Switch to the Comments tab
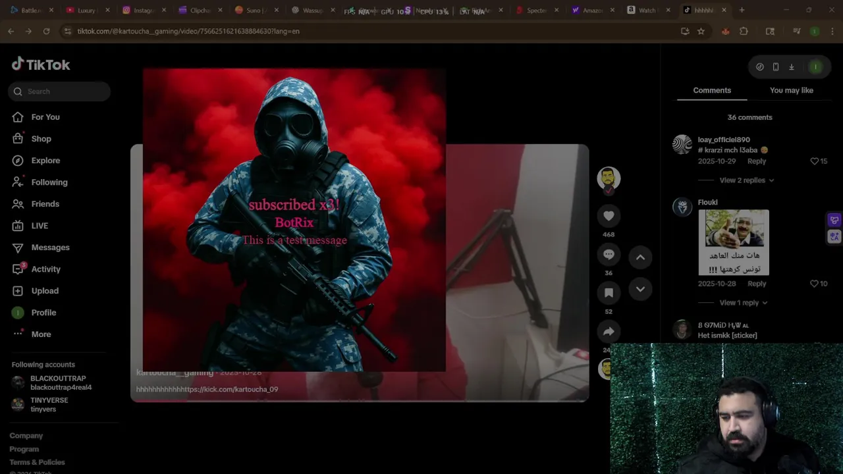 point(712,90)
